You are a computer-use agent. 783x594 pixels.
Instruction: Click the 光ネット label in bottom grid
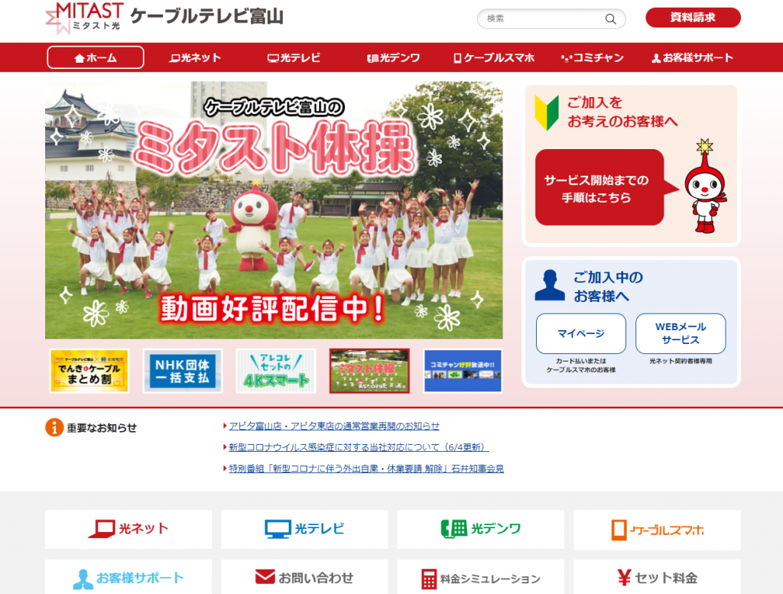[x=144, y=528]
